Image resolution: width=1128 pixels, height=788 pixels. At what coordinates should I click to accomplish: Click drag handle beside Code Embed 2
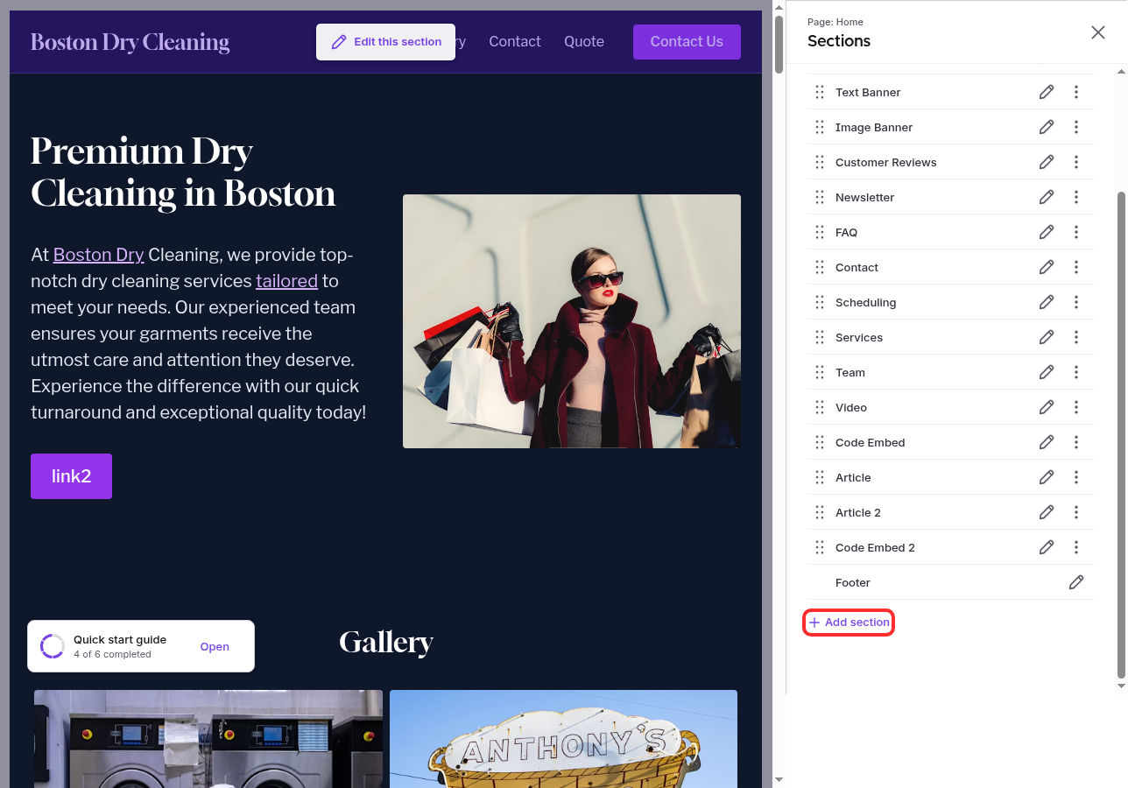pyautogui.click(x=820, y=547)
